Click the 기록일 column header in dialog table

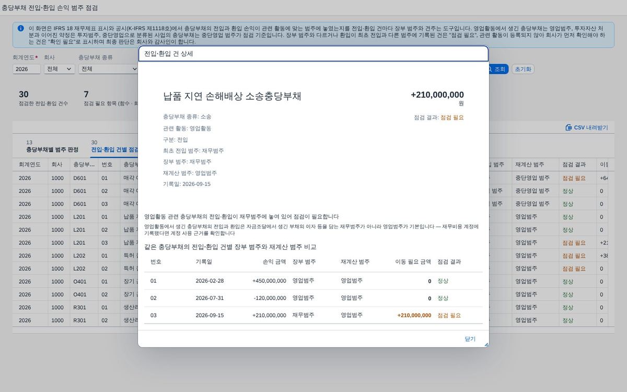204,261
